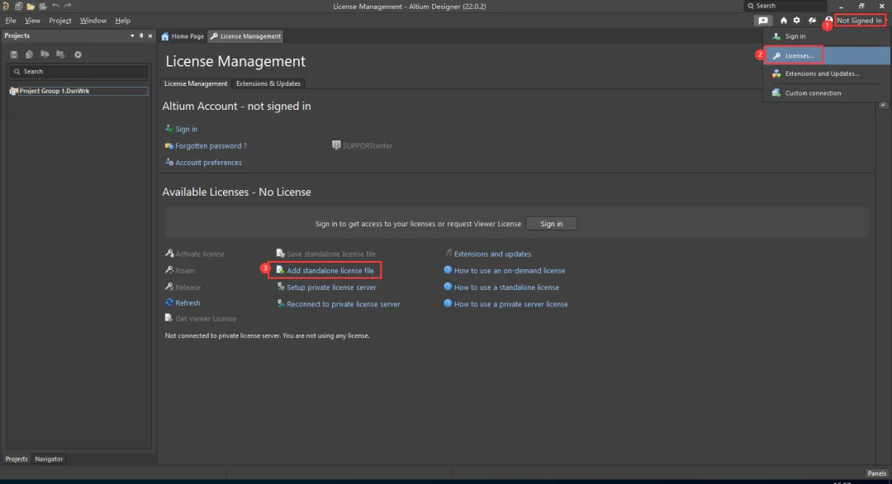Expand the Not Signed In account dropdown
The image size is (892, 484).
pos(860,21)
